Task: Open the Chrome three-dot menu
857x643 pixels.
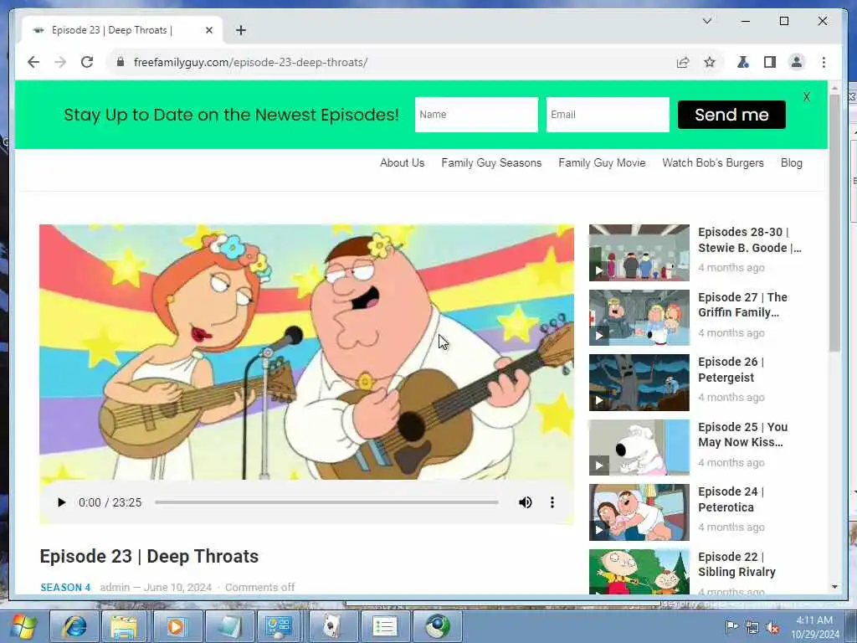Action: click(824, 62)
